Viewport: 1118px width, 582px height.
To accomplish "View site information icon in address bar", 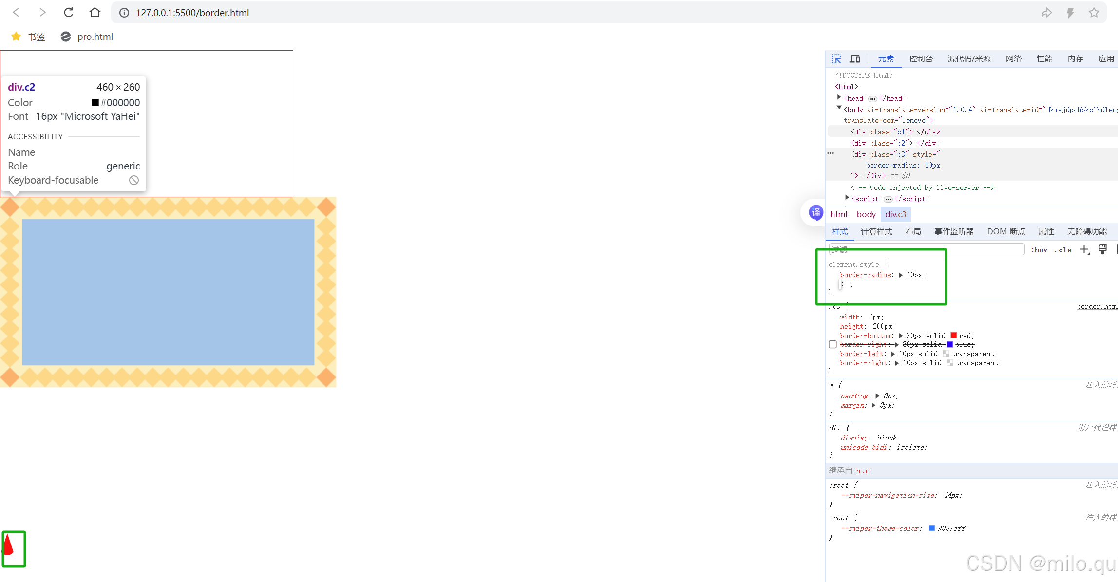I will [124, 13].
